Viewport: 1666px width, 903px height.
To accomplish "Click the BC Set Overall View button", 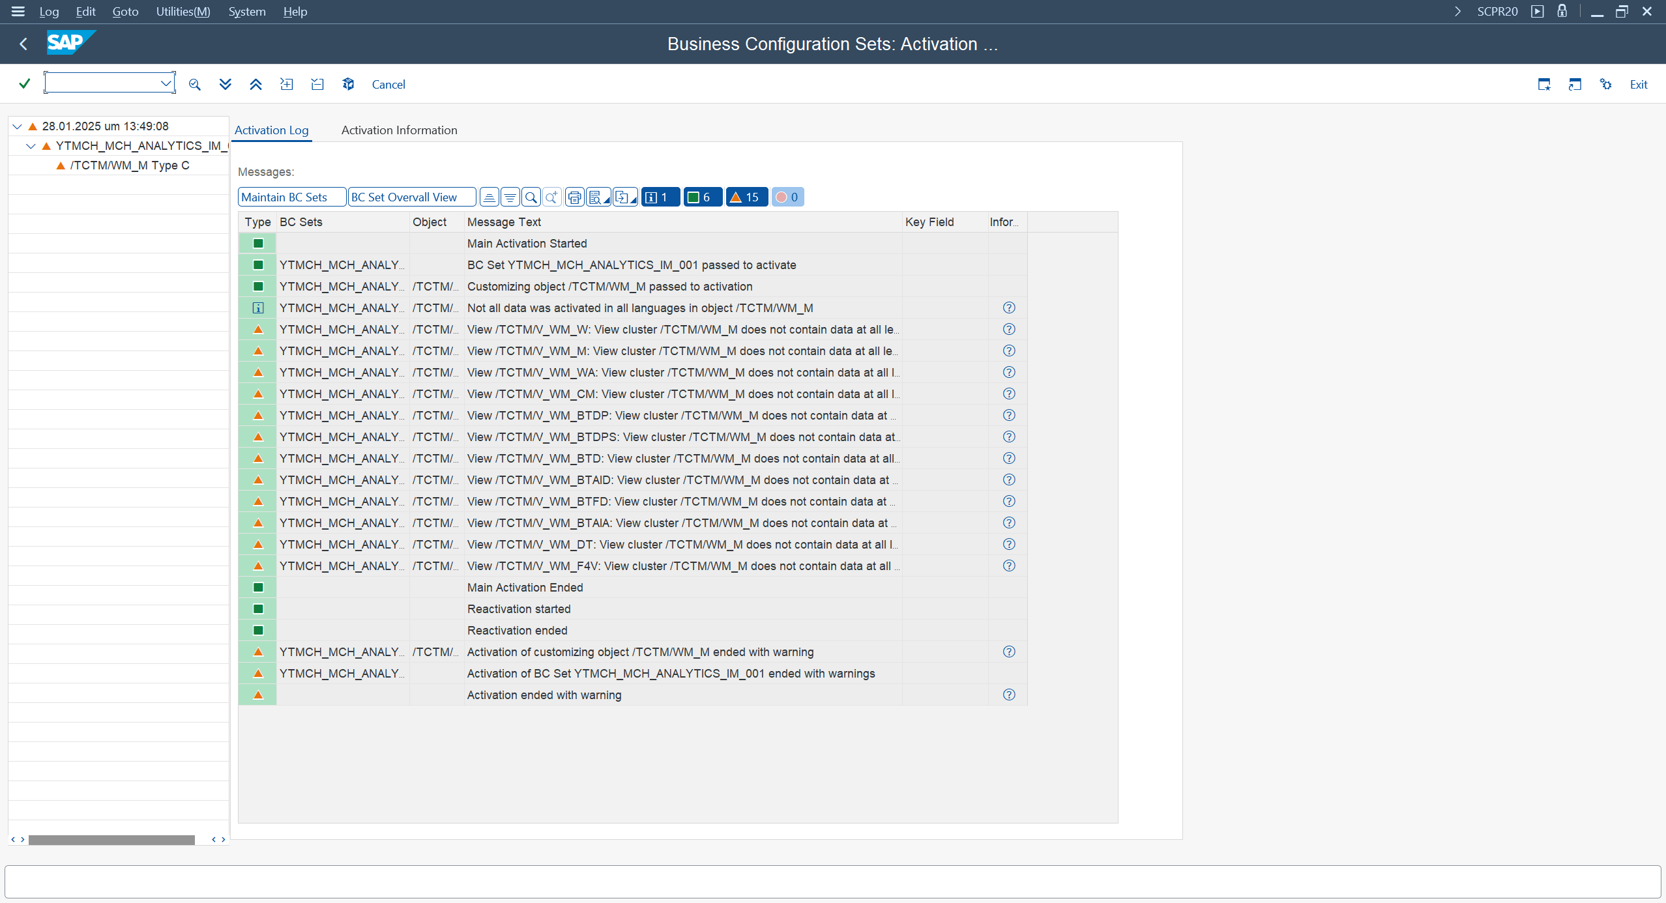I will pyautogui.click(x=411, y=197).
